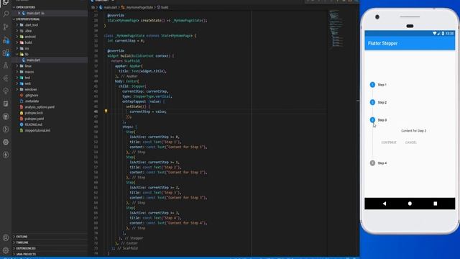Image resolution: width=460 pixels, height=259 pixels.
Task: Click the lib breadcrumb segment
Action: (93, 7)
